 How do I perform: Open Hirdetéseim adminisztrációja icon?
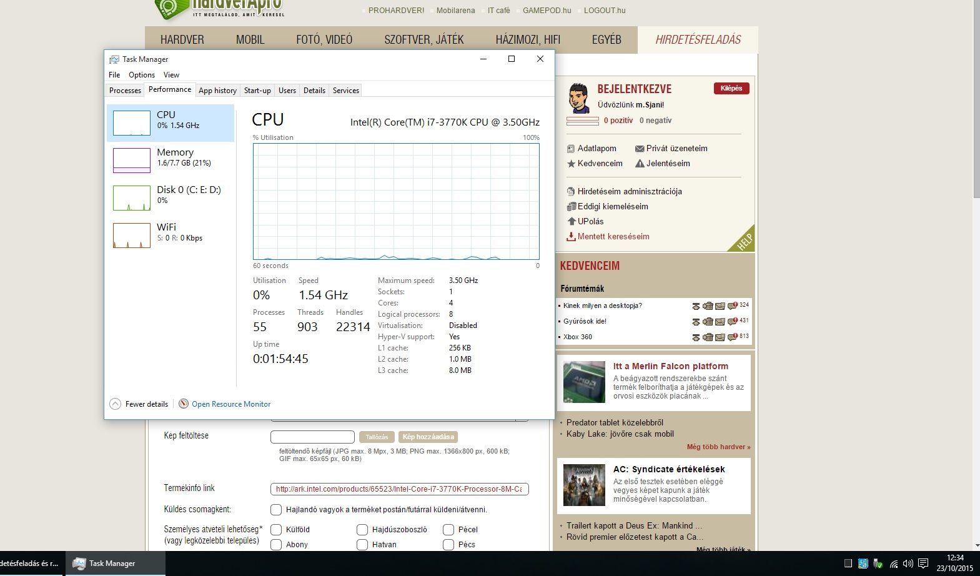[571, 192]
